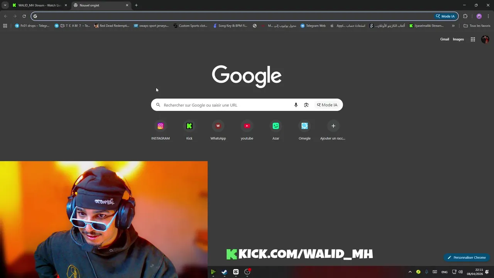494x278 pixels.
Task: Show hidden system tray icons
Action: tap(410, 272)
